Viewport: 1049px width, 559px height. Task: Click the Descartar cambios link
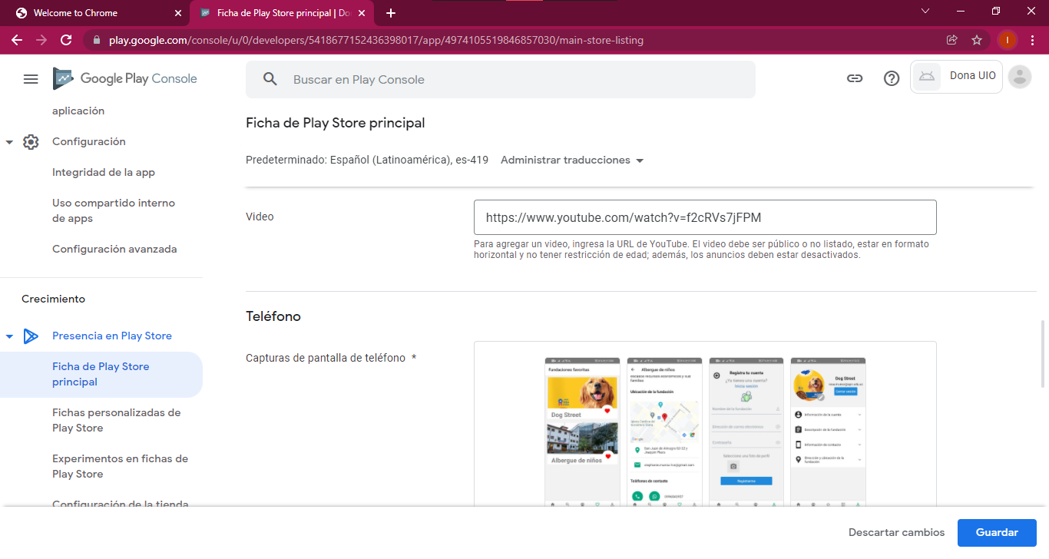pyautogui.click(x=896, y=532)
